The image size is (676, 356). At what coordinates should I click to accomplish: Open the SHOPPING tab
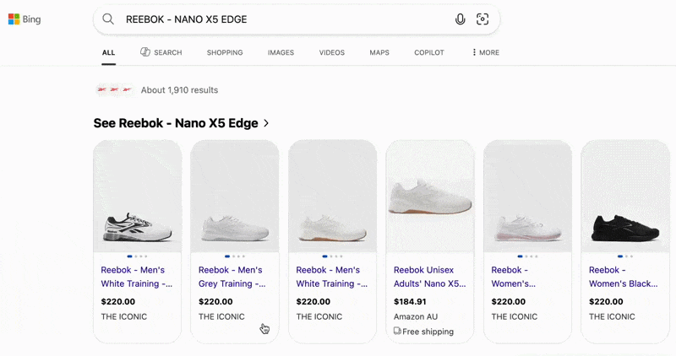[x=225, y=52]
